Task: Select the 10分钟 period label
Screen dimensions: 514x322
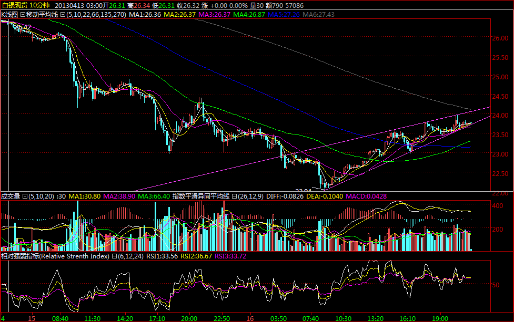Action: point(39,5)
